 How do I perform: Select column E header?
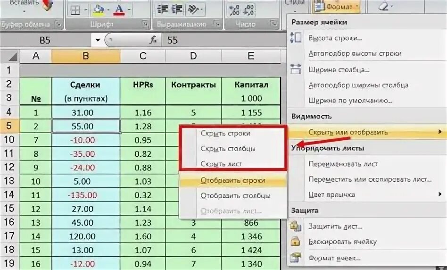coord(251,56)
